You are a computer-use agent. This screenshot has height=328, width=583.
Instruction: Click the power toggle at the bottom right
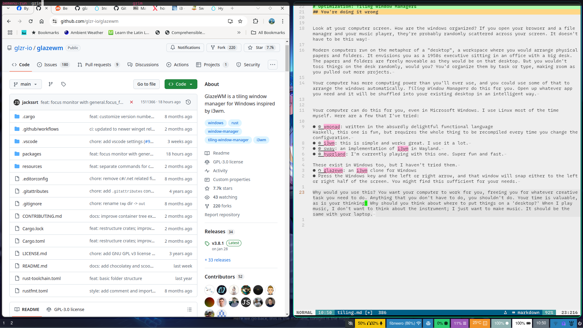click(x=580, y=323)
